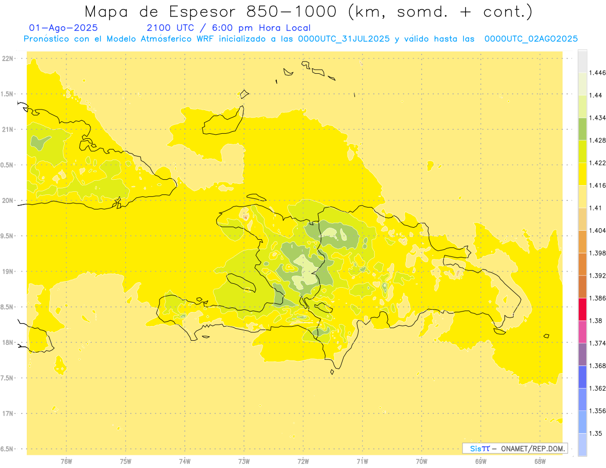The height and width of the screenshot is (468, 606).
Task: Select the legend value 1.368
Action: [x=597, y=366]
